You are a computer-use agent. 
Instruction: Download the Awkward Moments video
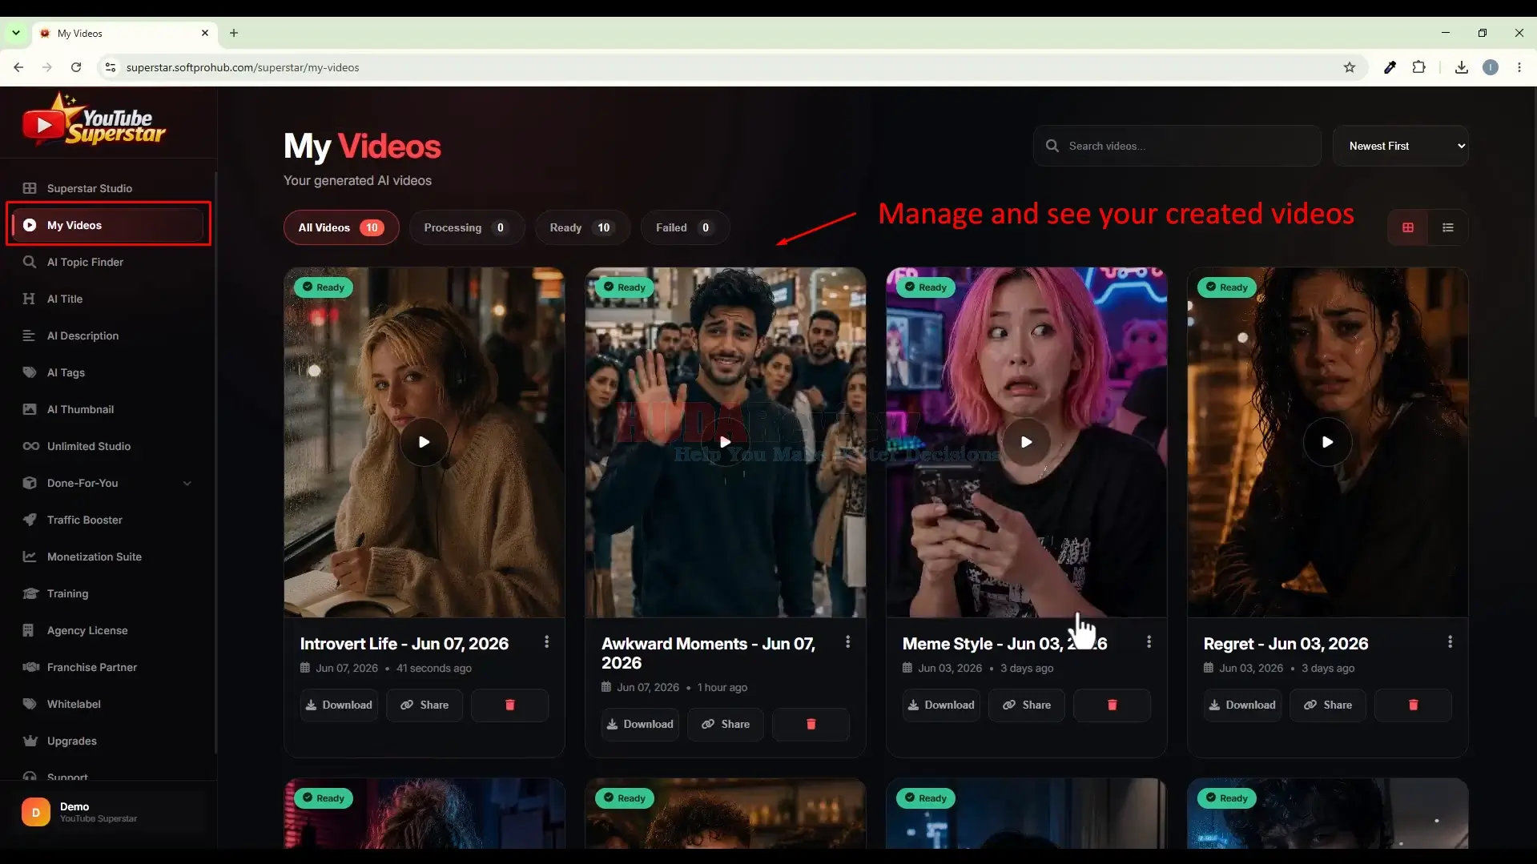coord(640,724)
